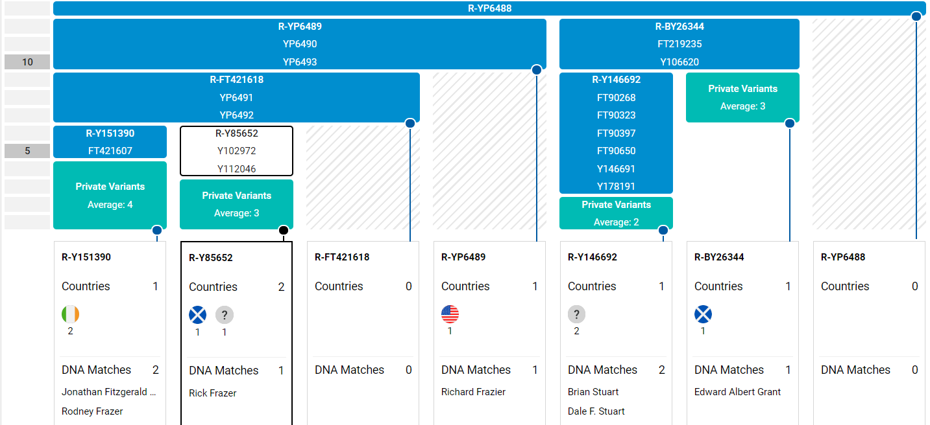Click the R-FT421618 card title
Image resolution: width=930 pixels, height=425 pixels.
tap(342, 257)
